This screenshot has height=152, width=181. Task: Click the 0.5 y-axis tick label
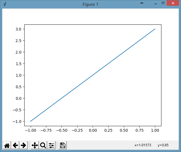(x=18, y=87)
